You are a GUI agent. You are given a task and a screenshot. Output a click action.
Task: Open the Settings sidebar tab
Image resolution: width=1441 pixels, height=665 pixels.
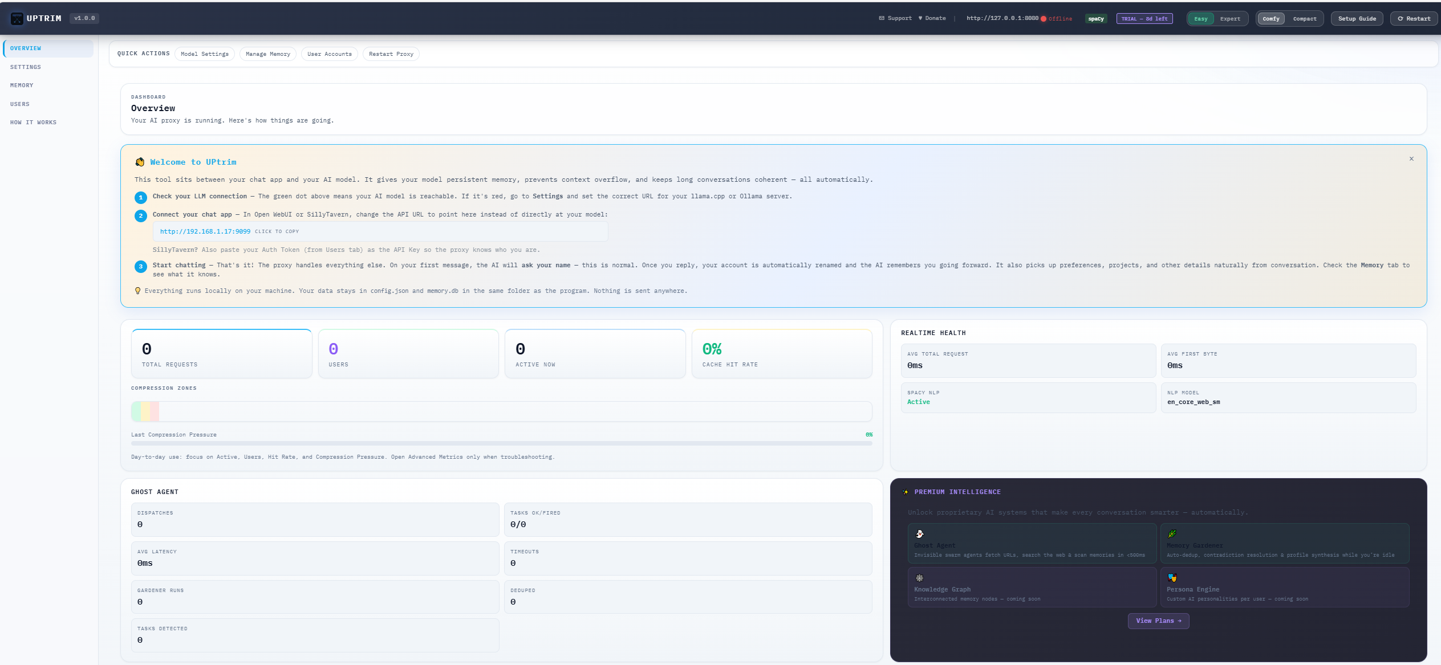26,67
